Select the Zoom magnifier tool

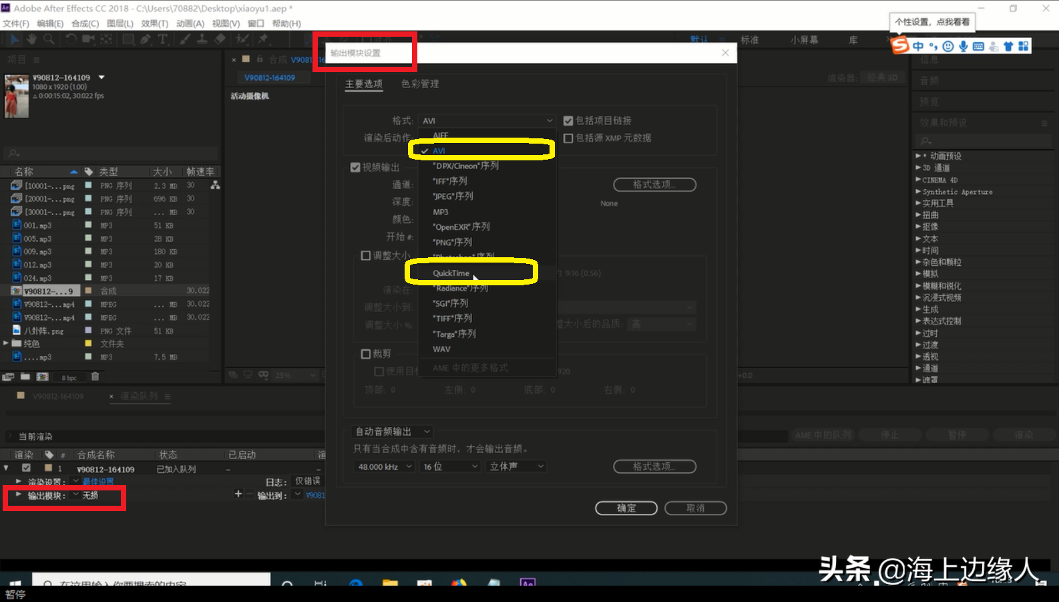click(x=49, y=39)
